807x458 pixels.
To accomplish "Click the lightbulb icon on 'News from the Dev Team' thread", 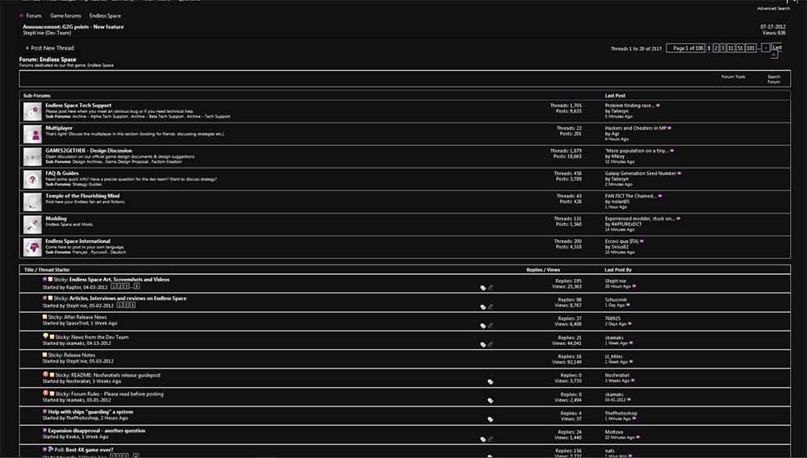I will tap(45, 336).
